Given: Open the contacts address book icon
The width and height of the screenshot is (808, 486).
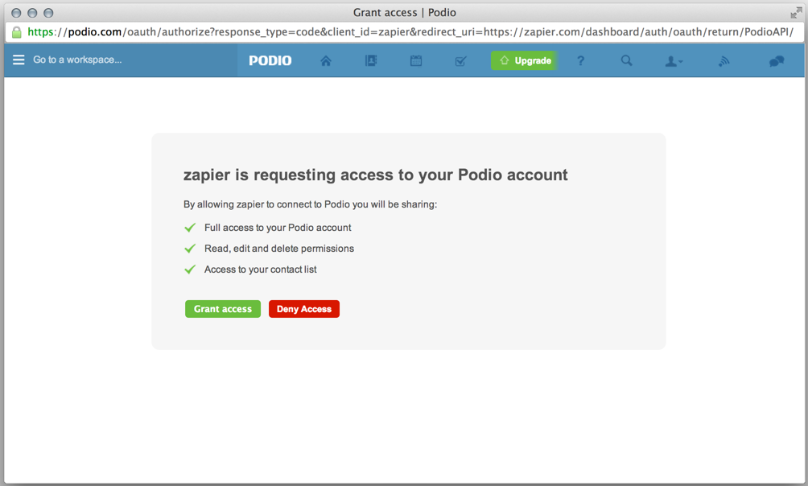Looking at the screenshot, I should [x=371, y=61].
